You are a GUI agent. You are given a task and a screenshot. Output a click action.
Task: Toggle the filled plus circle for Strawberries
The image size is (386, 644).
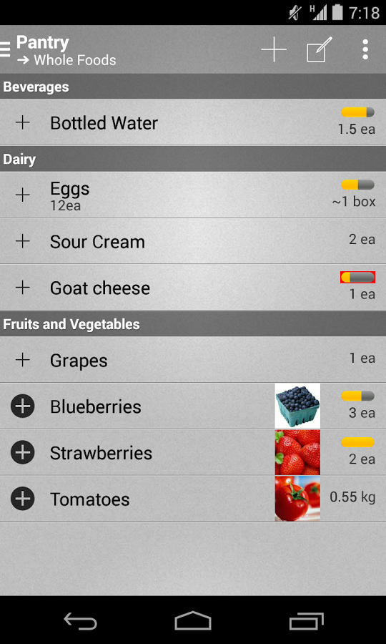pyautogui.click(x=23, y=453)
